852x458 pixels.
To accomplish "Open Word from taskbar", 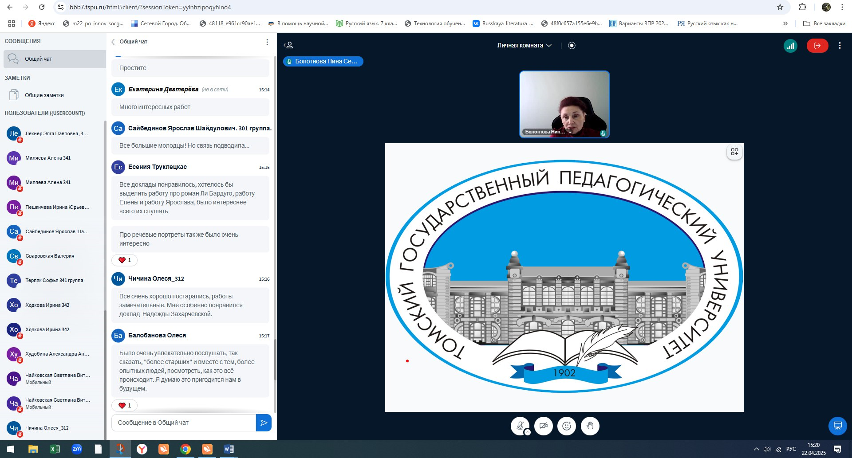I will [229, 449].
